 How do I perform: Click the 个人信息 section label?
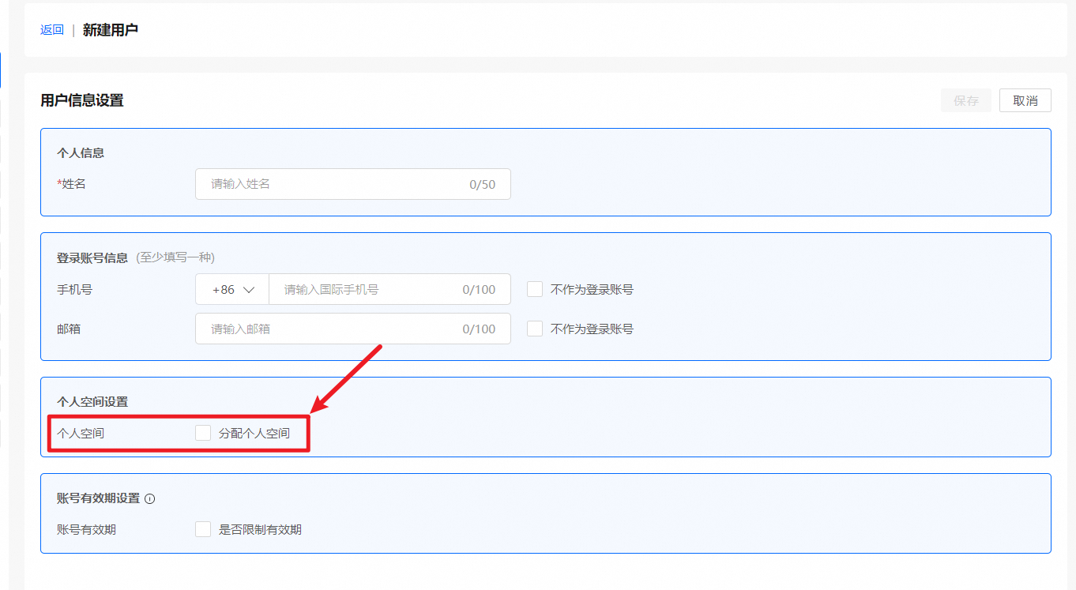click(81, 153)
